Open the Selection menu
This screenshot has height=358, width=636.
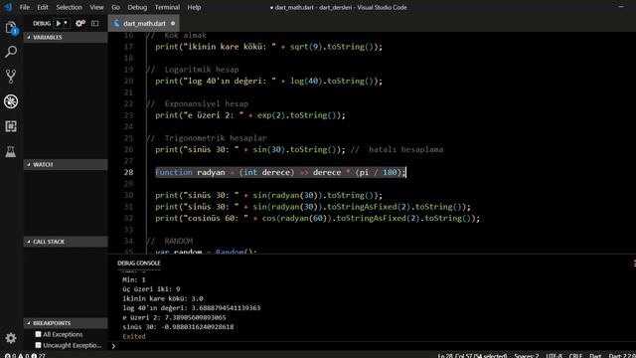point(69,7)
